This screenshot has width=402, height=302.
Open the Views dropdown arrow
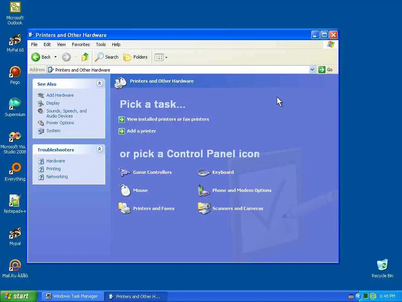tap(166, 57)
